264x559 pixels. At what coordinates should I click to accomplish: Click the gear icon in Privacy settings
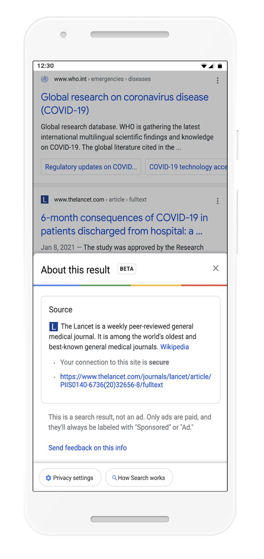pos(48,478)
